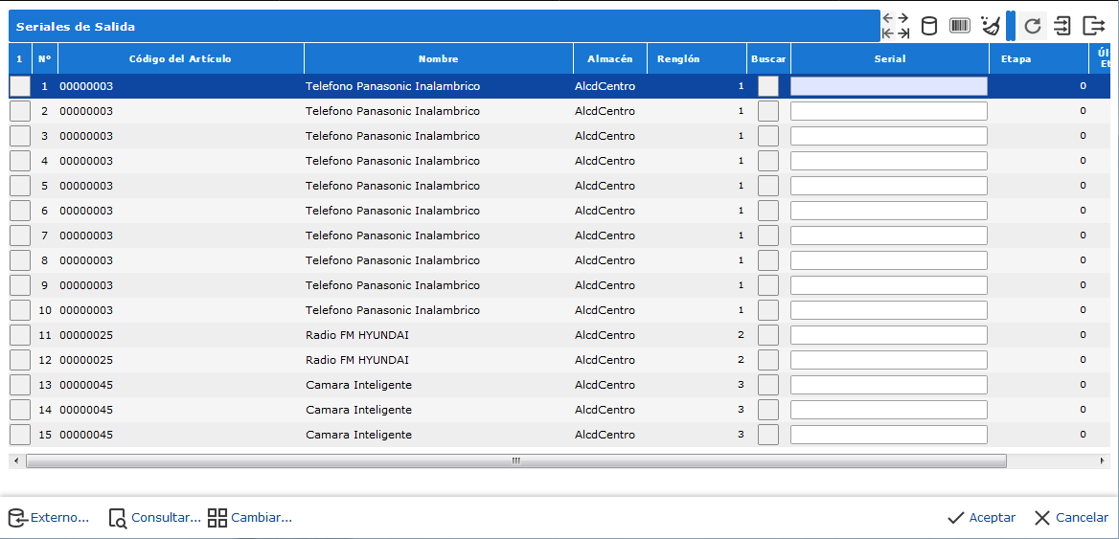1119x539 pixels.
Task: Select row 9 Telefono Panasonic Inalambrico
Action: coord(393,285)
